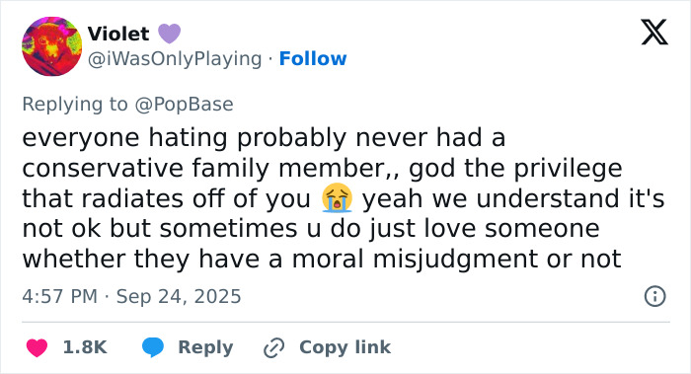Click the crying face emoji in tweet

(337, 197)
